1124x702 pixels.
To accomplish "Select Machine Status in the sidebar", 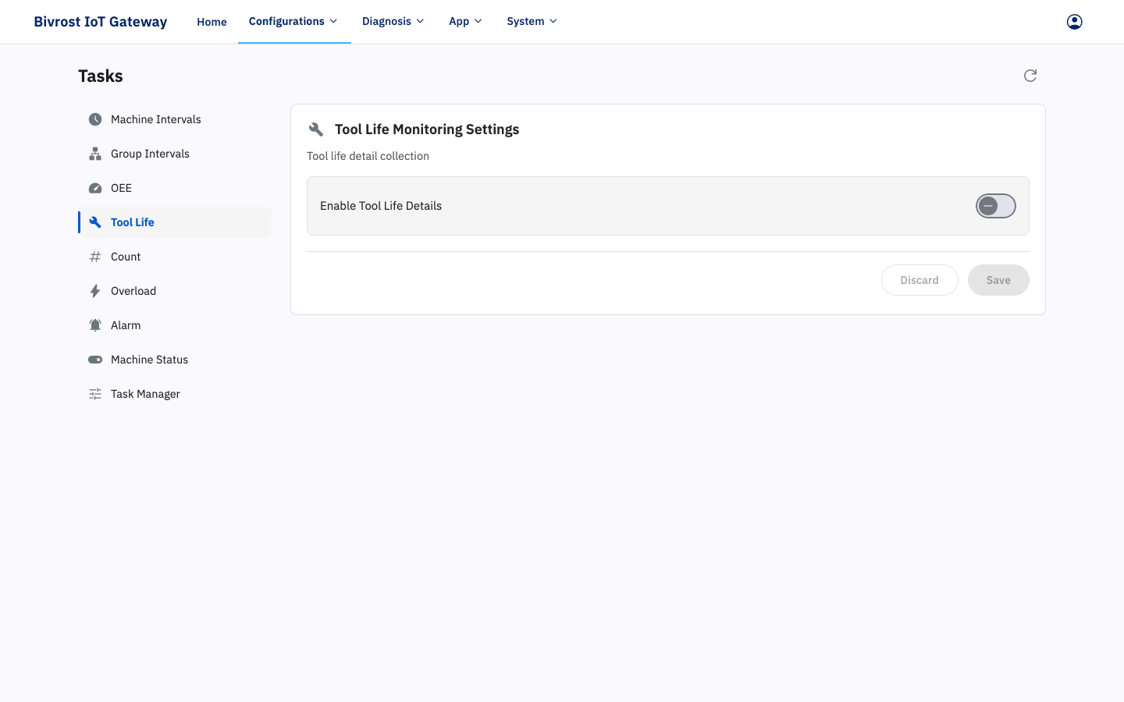I will pyautogui.click(x=175, y=360).
